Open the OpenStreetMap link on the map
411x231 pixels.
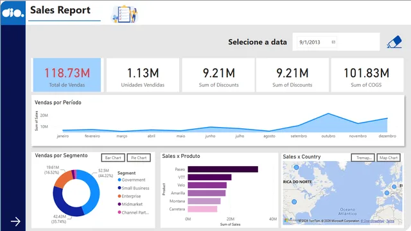(372, 221)
